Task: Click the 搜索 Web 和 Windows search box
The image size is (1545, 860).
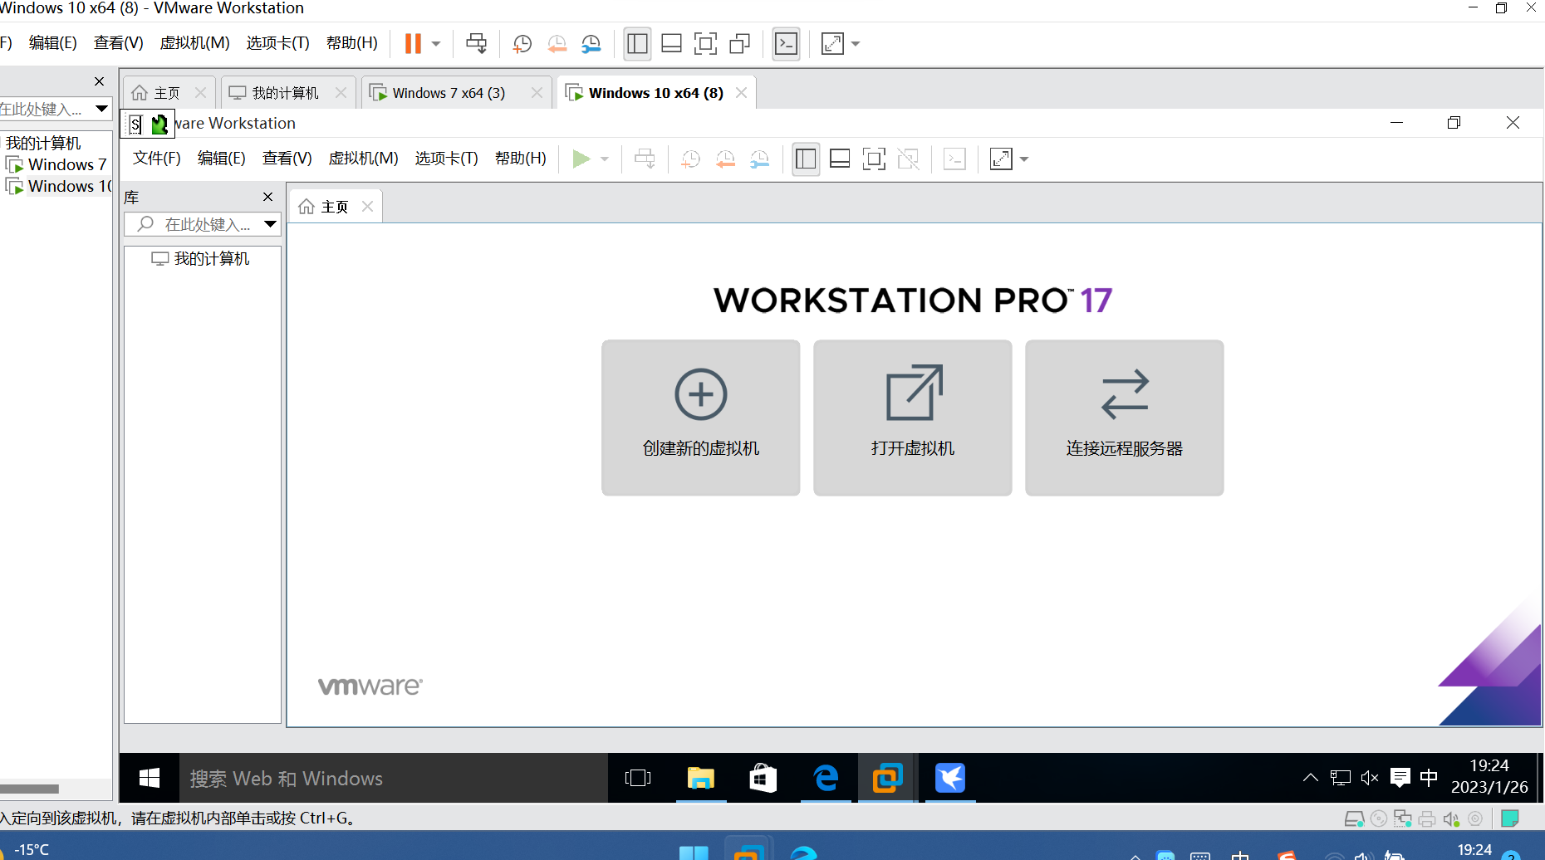Action: [x=394, y=778]
